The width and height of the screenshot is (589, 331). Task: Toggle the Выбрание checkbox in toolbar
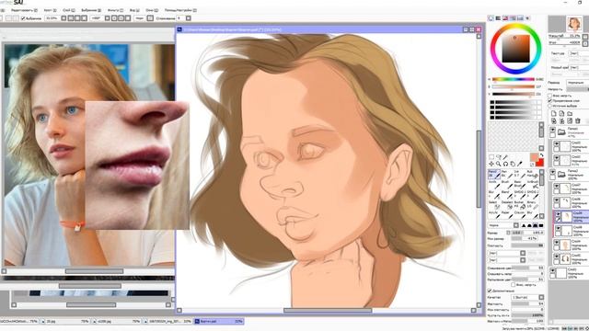pos(23,18)
